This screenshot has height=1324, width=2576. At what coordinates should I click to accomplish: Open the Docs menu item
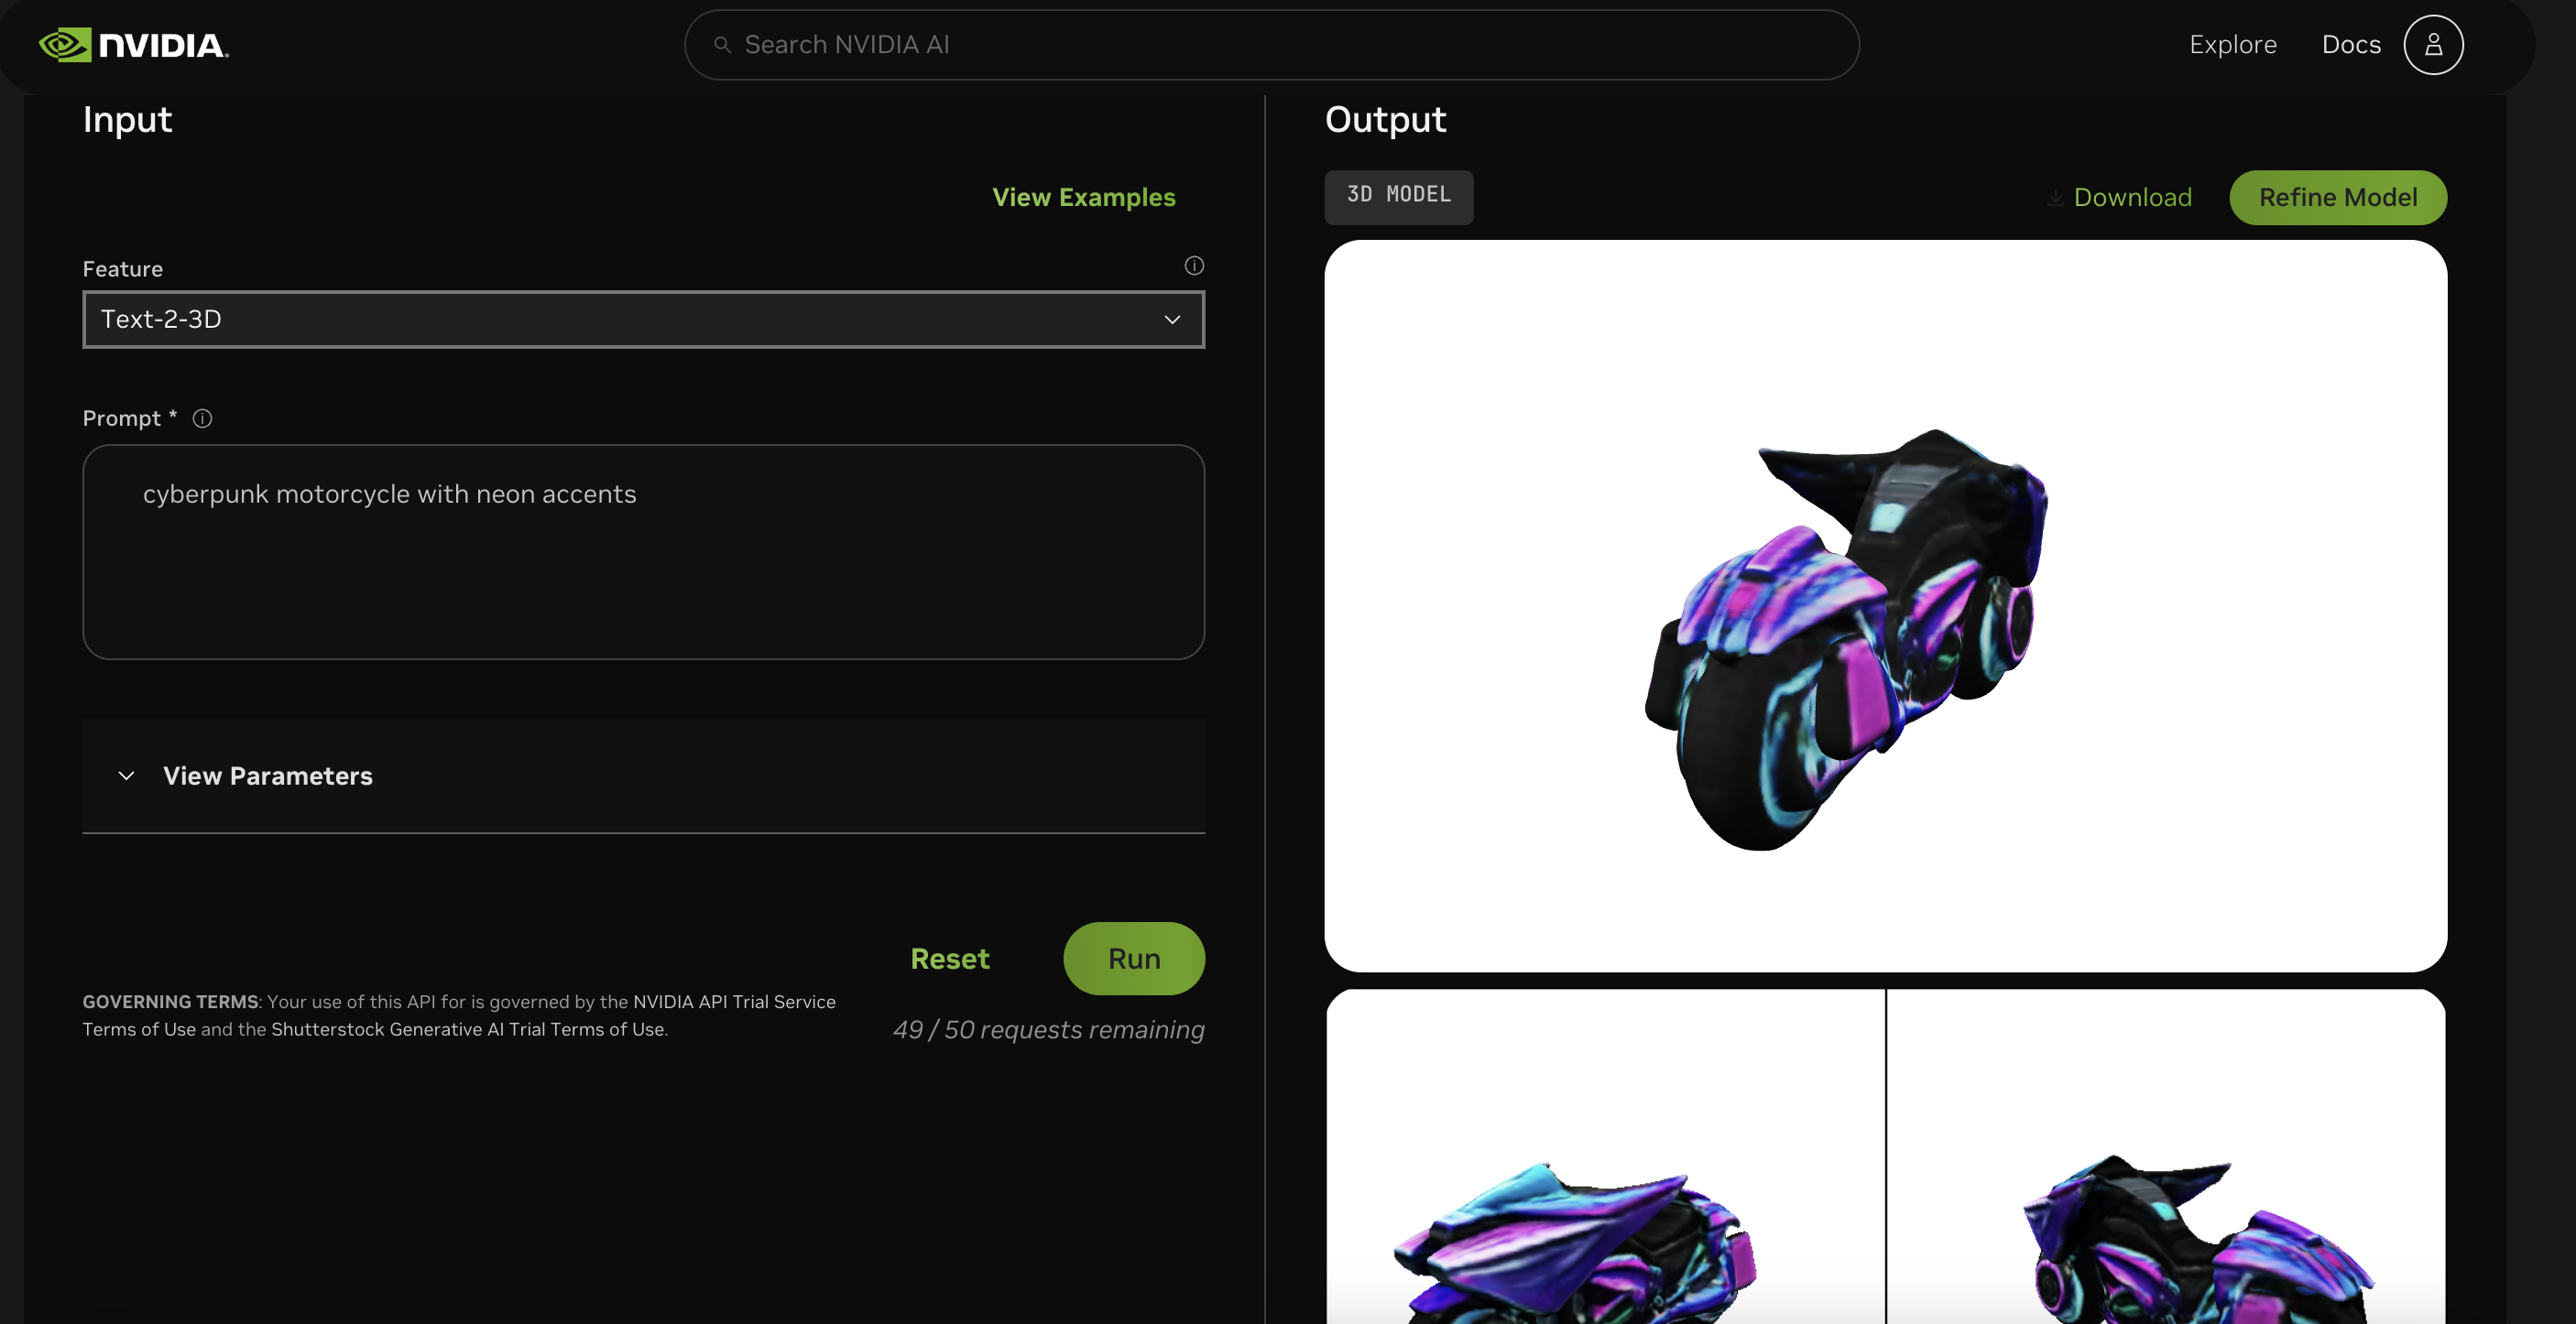[x=2351, y=45]
